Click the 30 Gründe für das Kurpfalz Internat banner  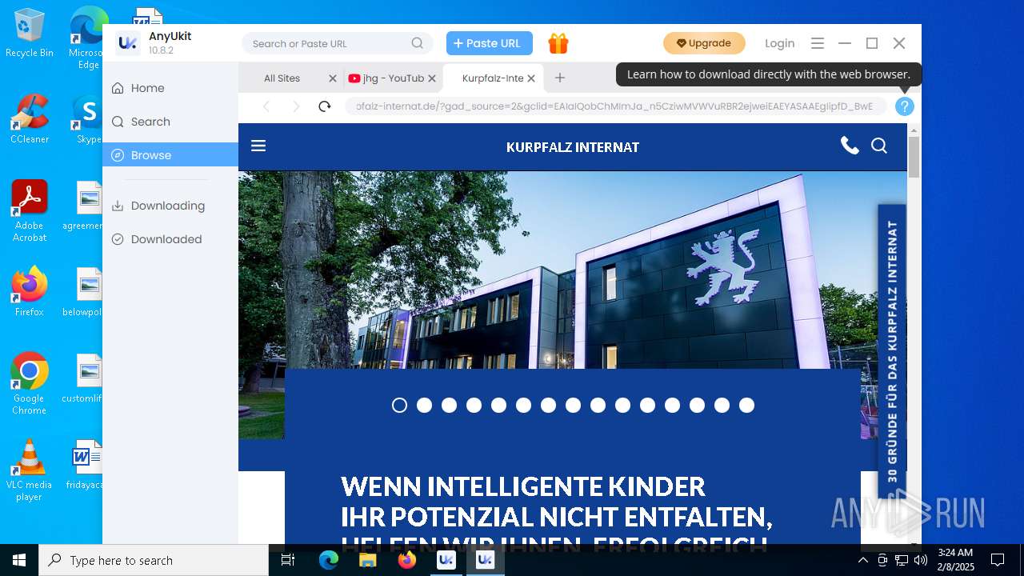coord(892,352)
